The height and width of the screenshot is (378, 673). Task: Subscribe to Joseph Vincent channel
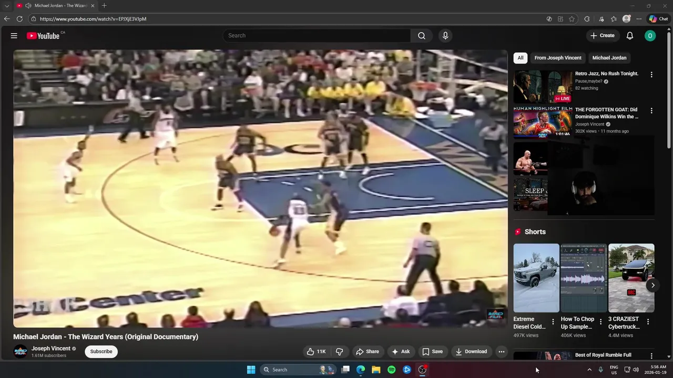pyautogui.click(x=101, y=351)
